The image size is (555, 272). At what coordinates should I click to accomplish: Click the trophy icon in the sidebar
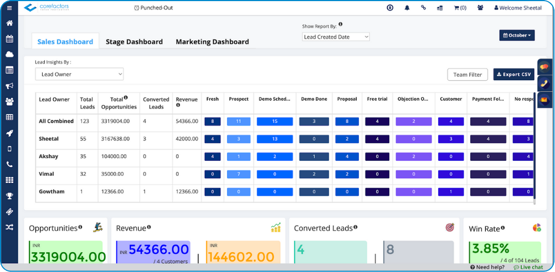coord(9,196)
